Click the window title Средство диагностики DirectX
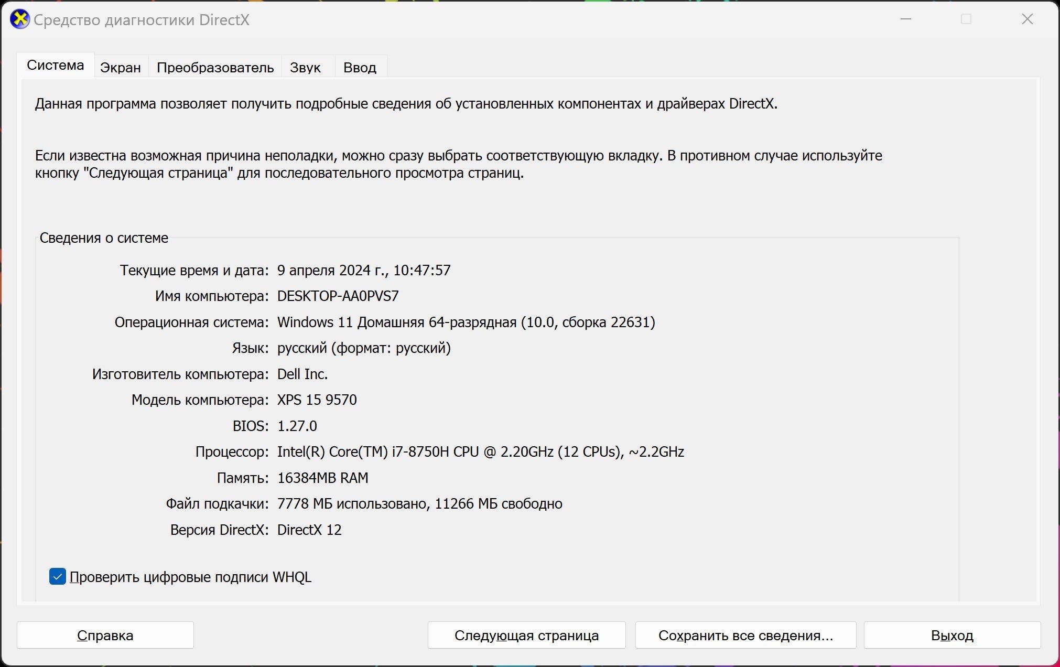 coord(142,20)
